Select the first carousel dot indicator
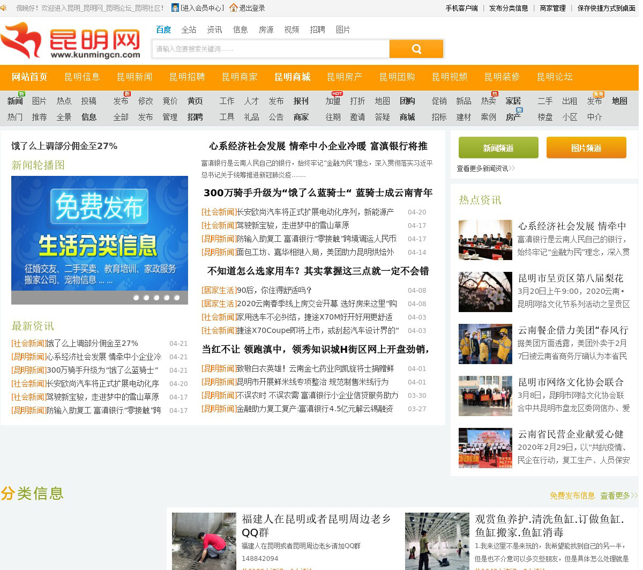The height and width of the screenshot is (570, 643). [136, 298]
